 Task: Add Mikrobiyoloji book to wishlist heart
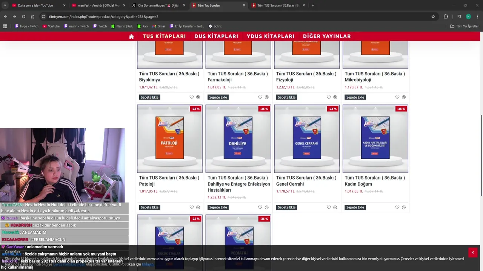pyautogui.click(x=397, y=97)
